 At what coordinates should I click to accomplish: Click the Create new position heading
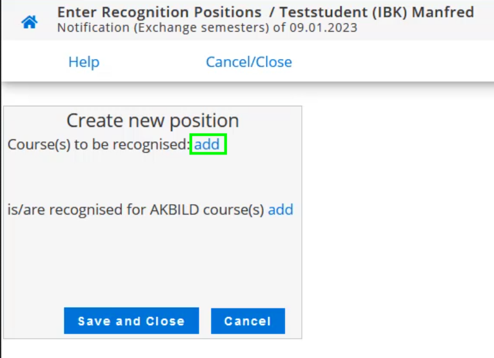click(153, 120)
